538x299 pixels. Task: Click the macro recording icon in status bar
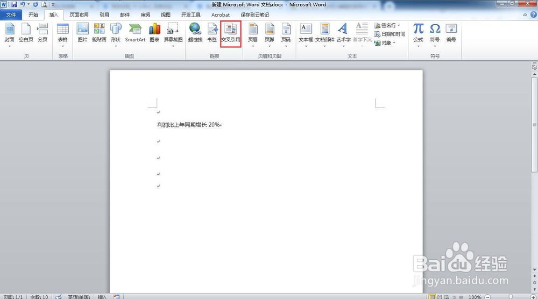tap(116, 297)
